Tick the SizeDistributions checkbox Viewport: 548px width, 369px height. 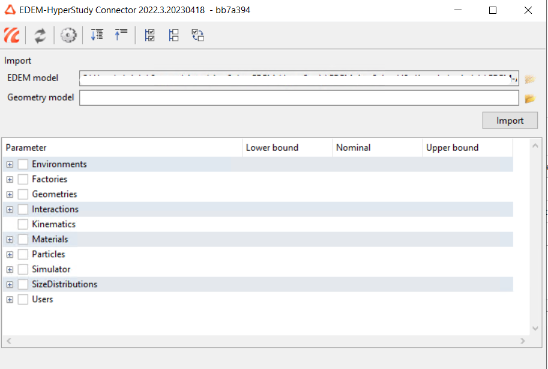23,284
